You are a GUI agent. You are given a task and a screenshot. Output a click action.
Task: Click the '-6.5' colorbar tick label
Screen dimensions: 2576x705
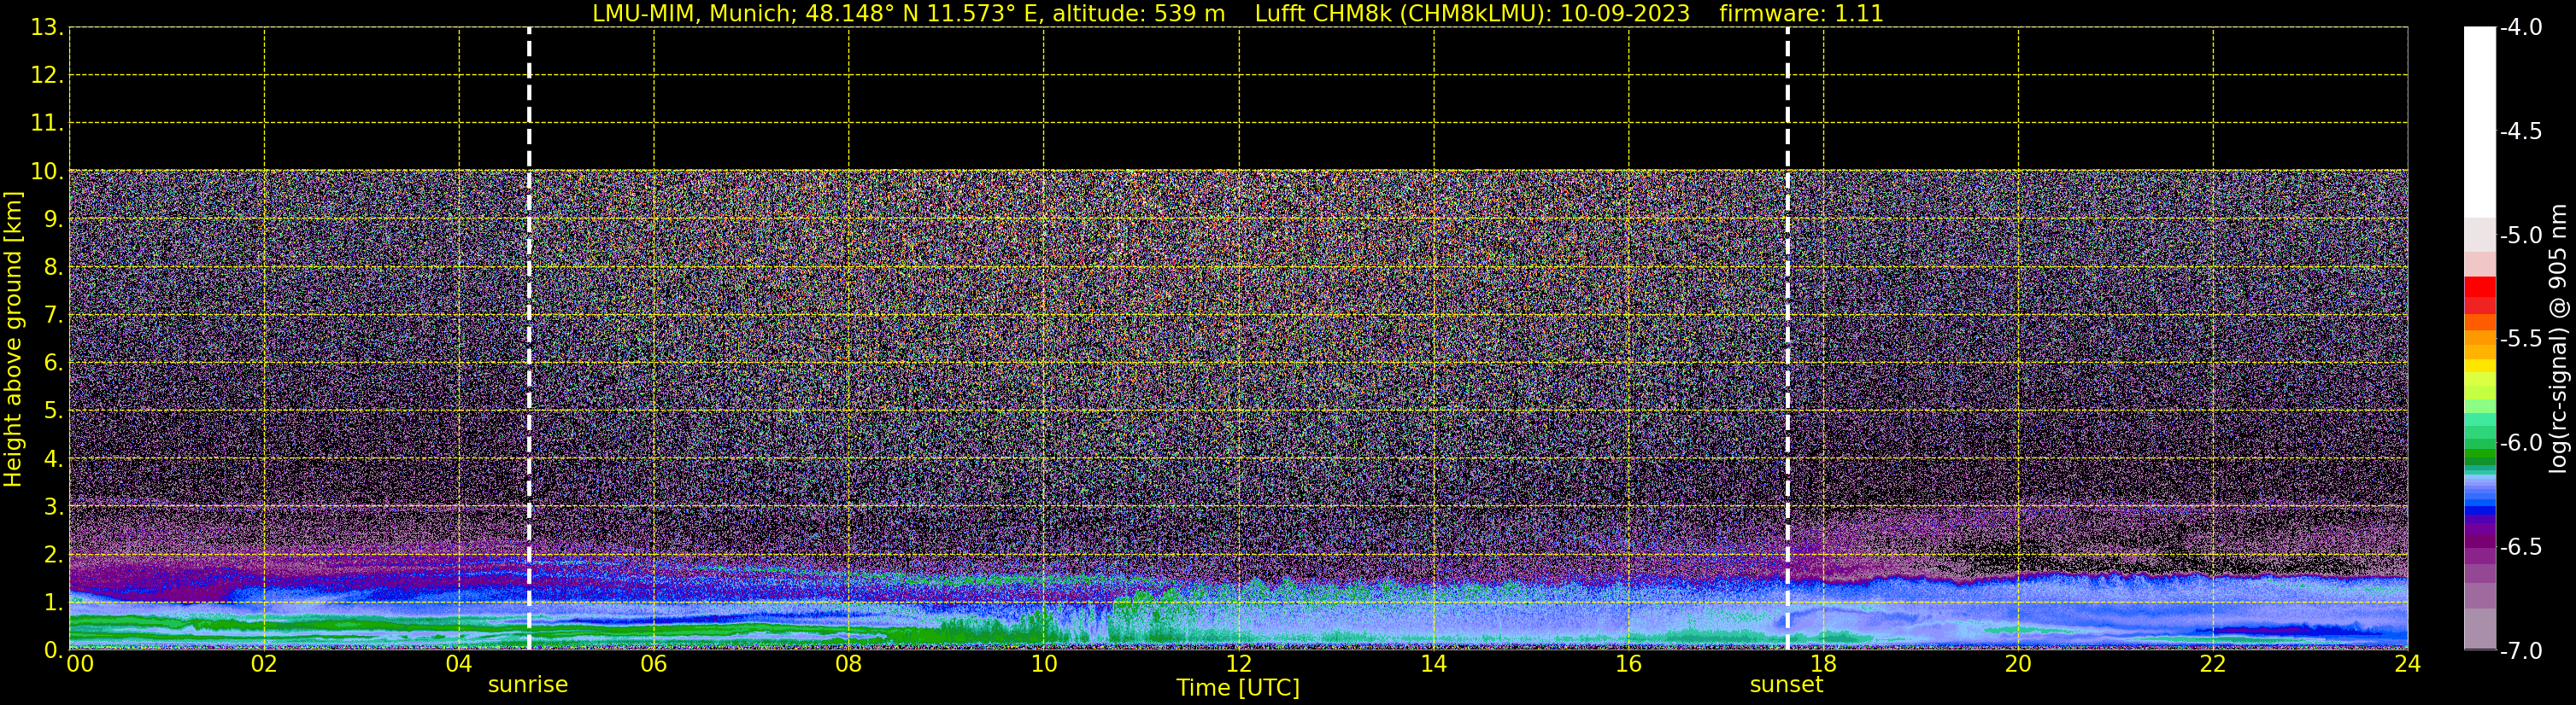pos(2521,546)
